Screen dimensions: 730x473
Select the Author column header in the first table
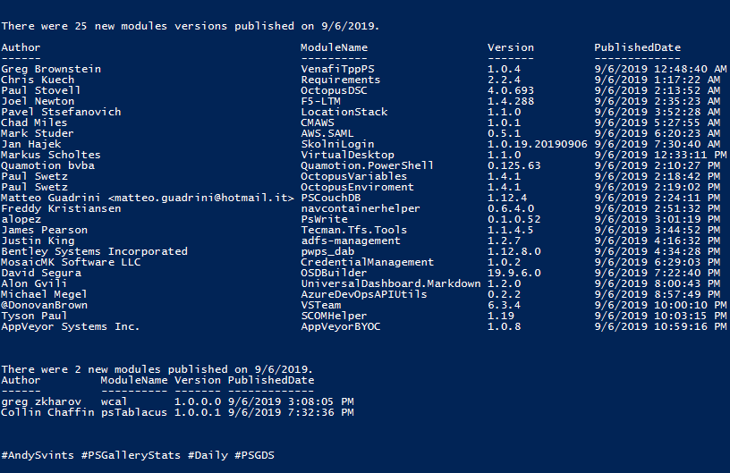(21, 47)
